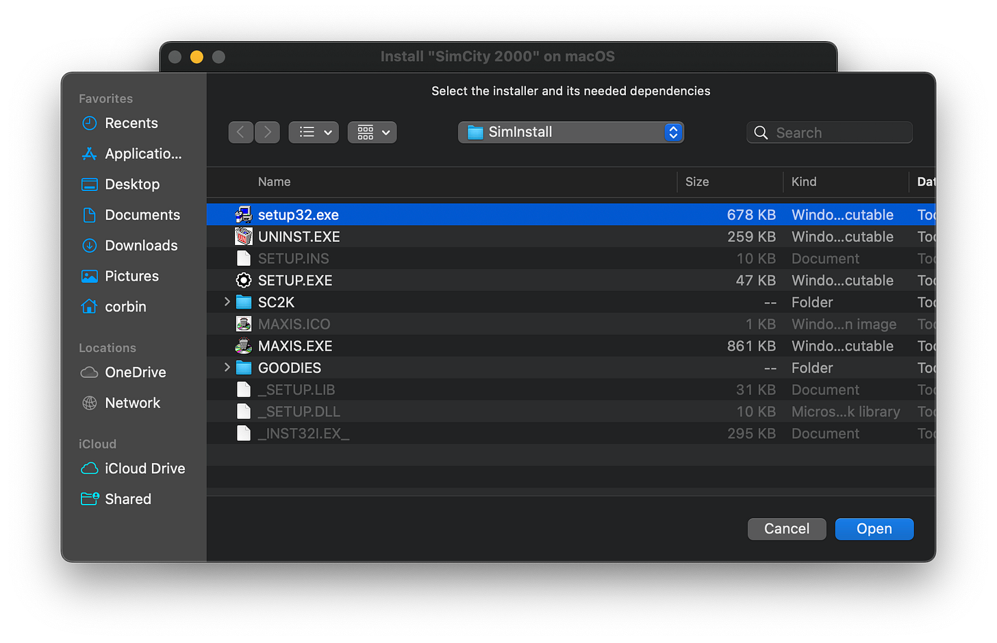Sort by the Size column header
Viewport: 997px width, 643px height.
pos(697,182)
